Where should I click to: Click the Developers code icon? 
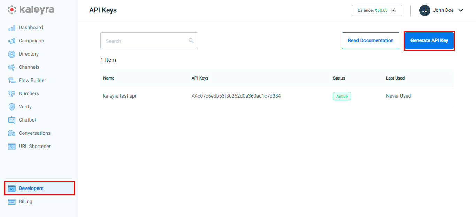pyautogui.click(x=12, y=189)
